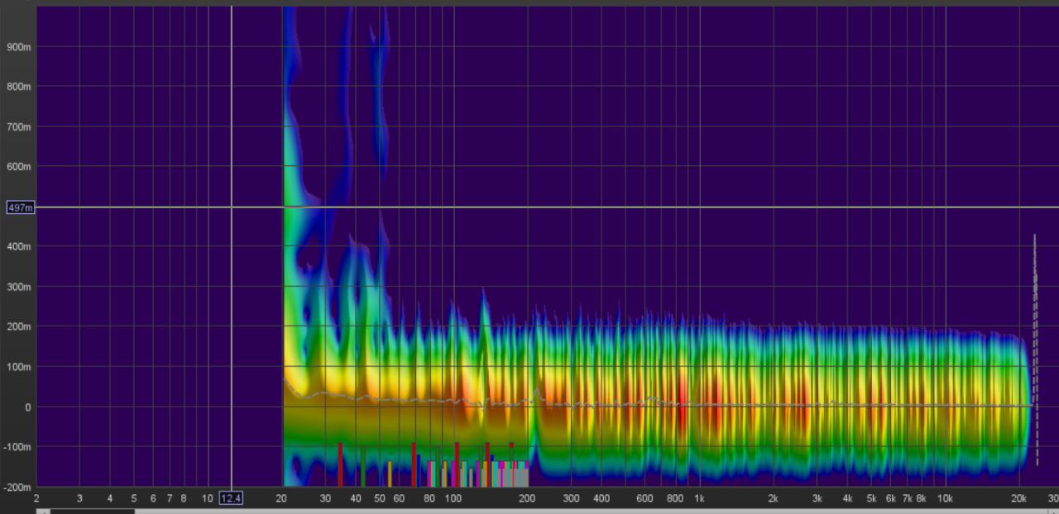1059x514 pixels.
Task: Click the 12.4 frequency cursor readout box
Action: 231,498
